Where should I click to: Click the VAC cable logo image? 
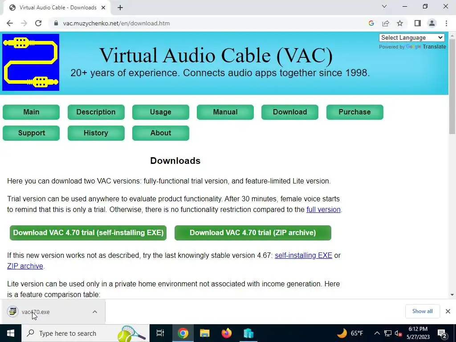31,62
